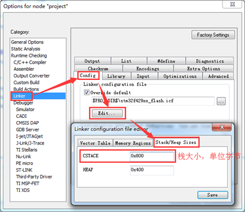Screen dimensions: 245x212
Task: Browse for linker file with ... button
Action: coord(221,101)
